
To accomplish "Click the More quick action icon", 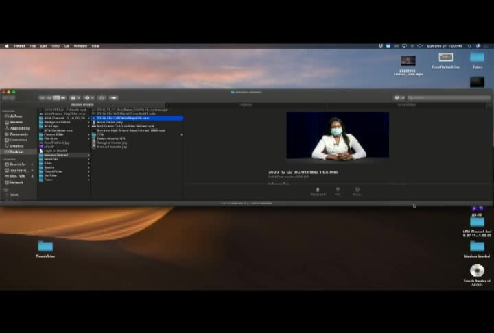I will point(357,191).
